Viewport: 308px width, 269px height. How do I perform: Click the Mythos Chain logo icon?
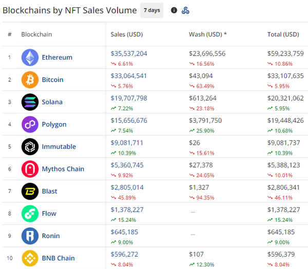tap(30, 169)
